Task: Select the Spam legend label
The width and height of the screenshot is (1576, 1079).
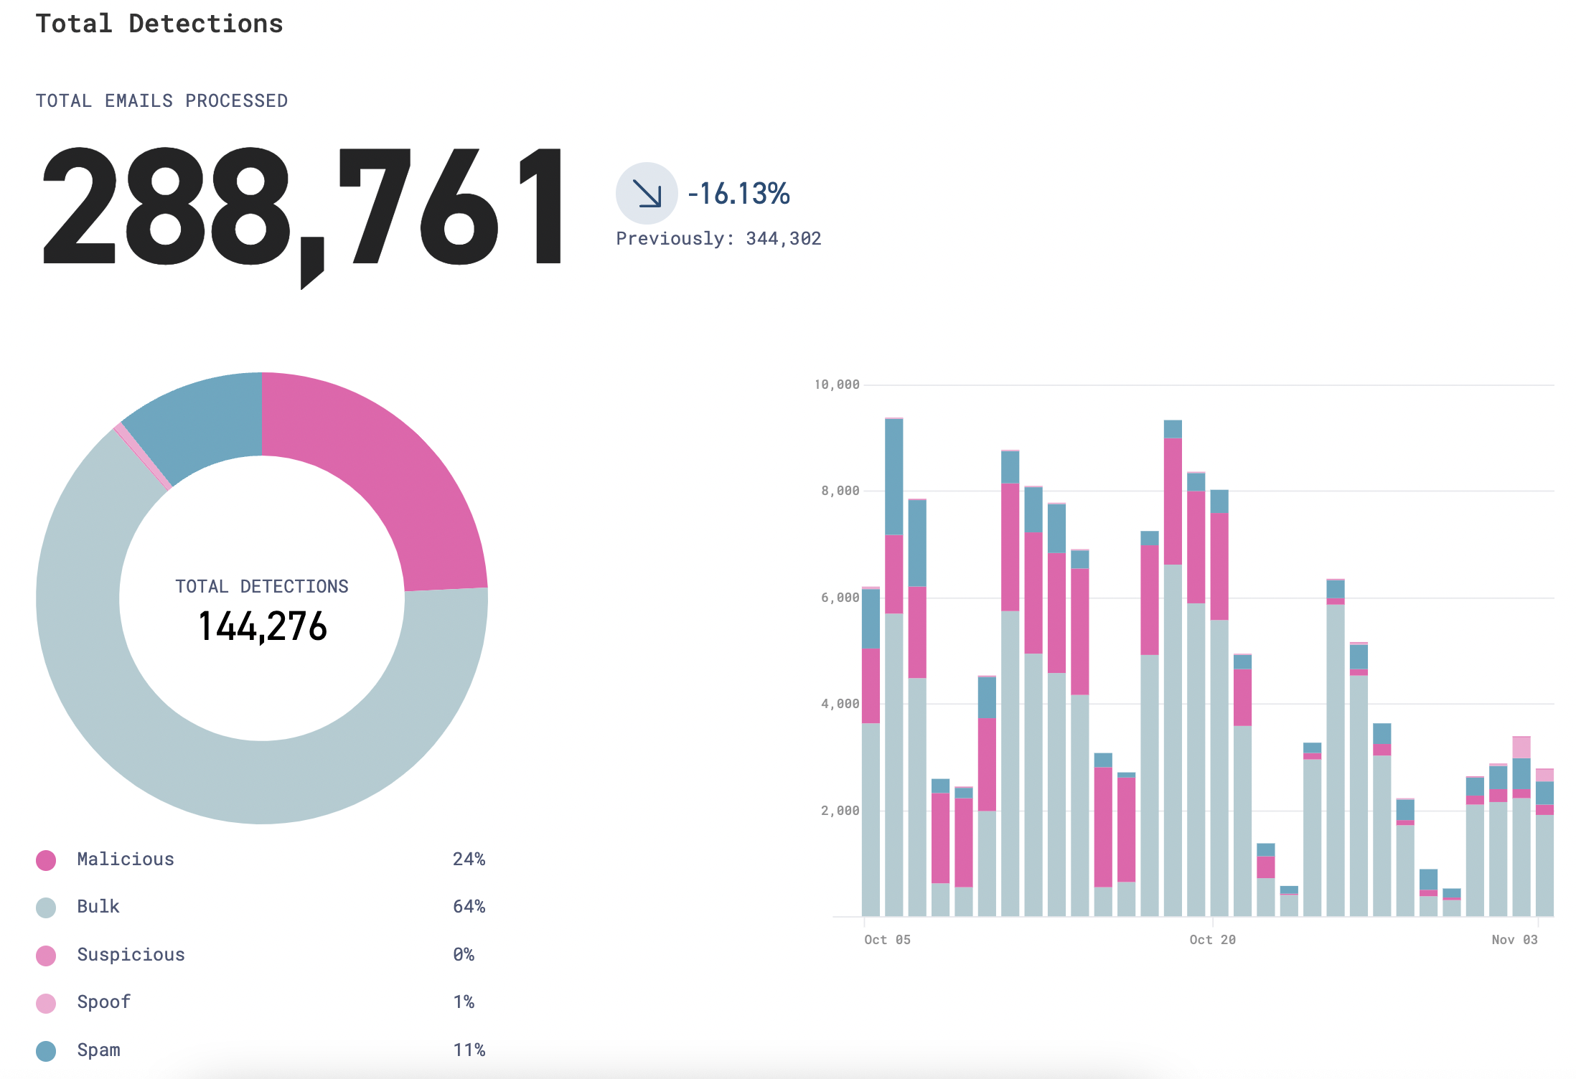Action: coord(99,1050)
